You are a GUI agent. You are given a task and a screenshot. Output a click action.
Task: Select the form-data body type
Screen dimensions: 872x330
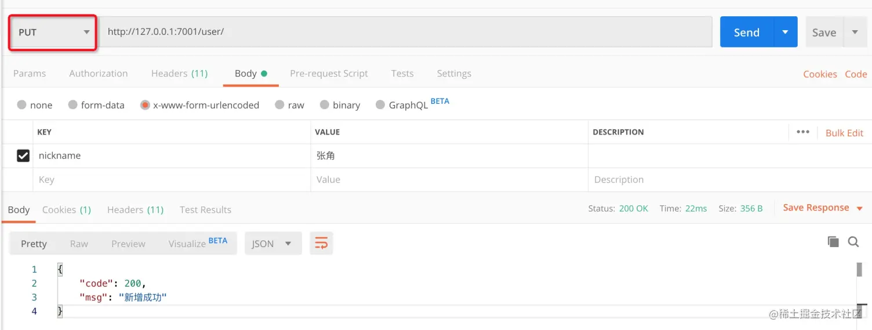(x=96, y=105)
